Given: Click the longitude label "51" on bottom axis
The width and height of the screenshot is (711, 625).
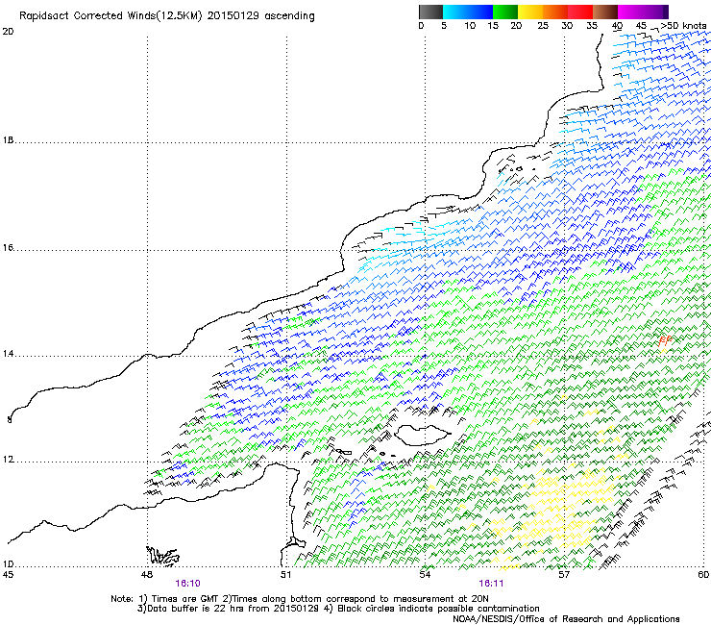Looking at the screenshot, I should click(285, 575).
